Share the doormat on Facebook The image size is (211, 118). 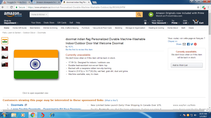(x=188, y=44)
